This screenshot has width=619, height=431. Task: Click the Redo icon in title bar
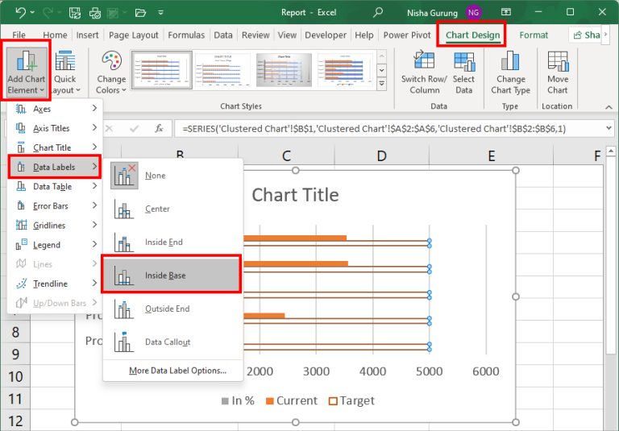pyautogui.click(x=48, y=13)
